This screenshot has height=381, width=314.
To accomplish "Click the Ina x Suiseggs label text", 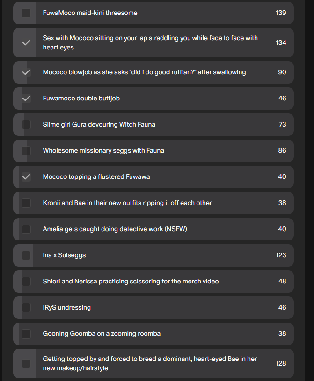I will coord(64,255).
